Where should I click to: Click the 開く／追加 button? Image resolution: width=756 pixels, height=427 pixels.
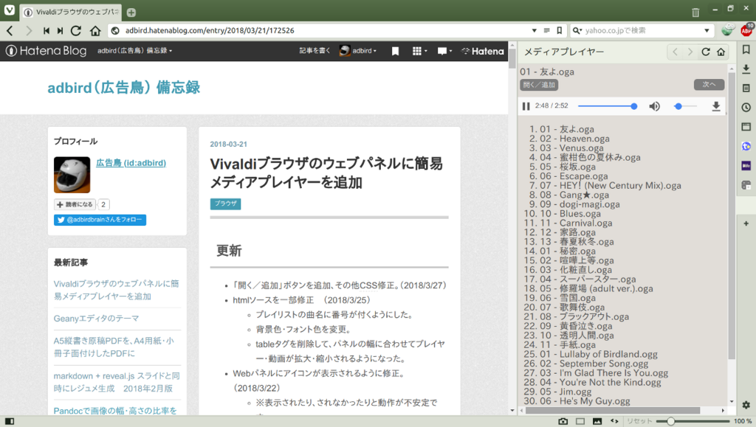click(x=539, y=85)
